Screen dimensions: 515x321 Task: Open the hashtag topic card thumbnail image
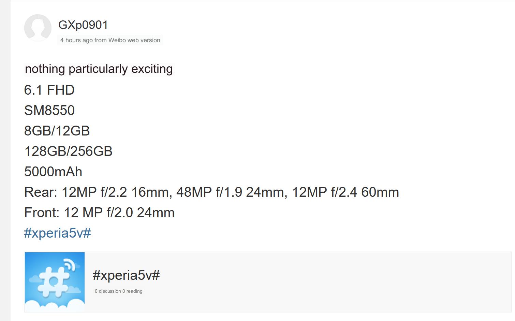click(55, 282)
